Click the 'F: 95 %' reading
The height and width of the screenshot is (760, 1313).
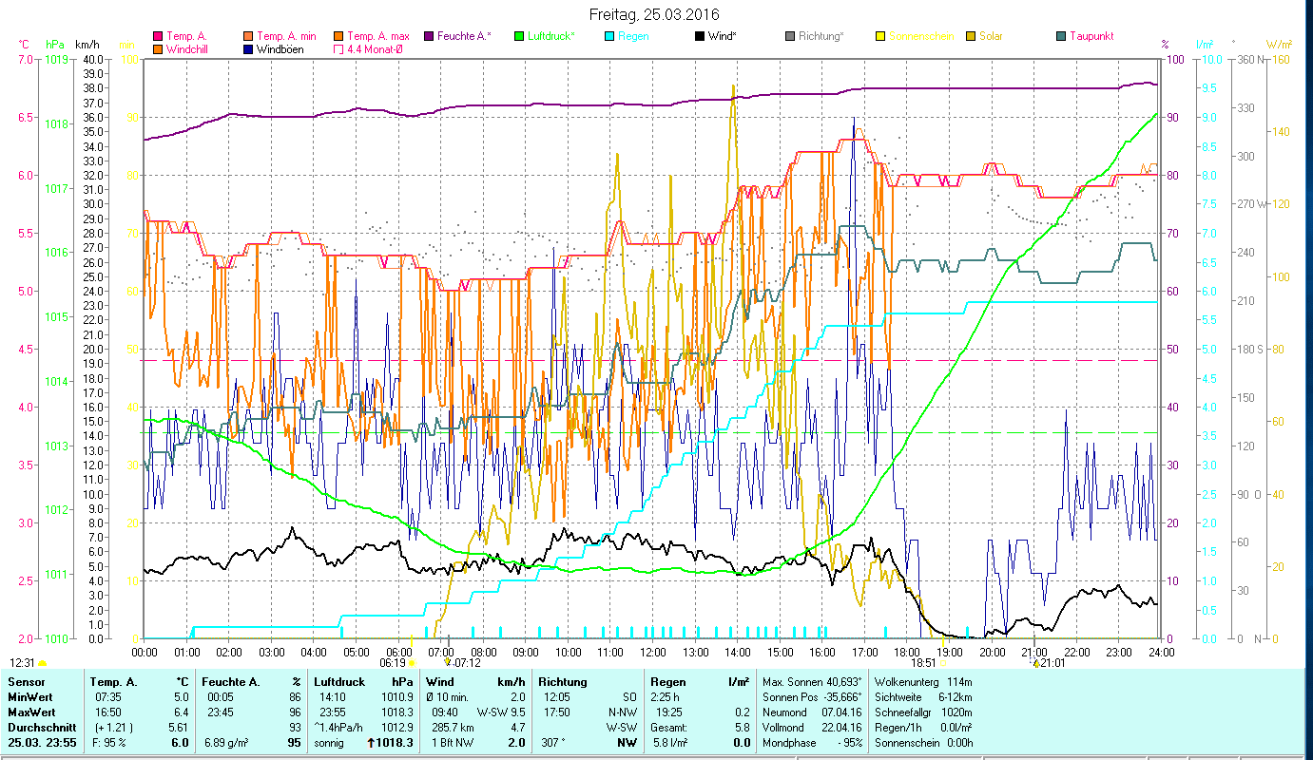pos(108,743)
